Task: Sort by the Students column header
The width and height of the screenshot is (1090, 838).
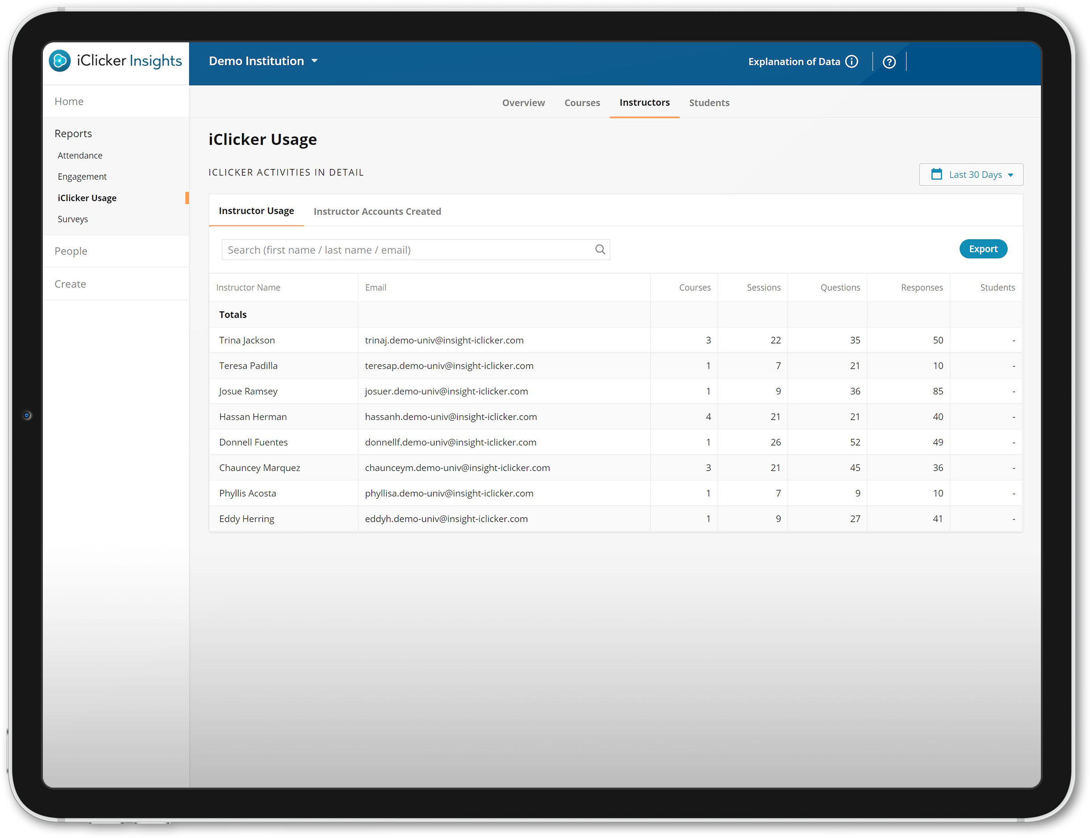Action: (997, 287)
